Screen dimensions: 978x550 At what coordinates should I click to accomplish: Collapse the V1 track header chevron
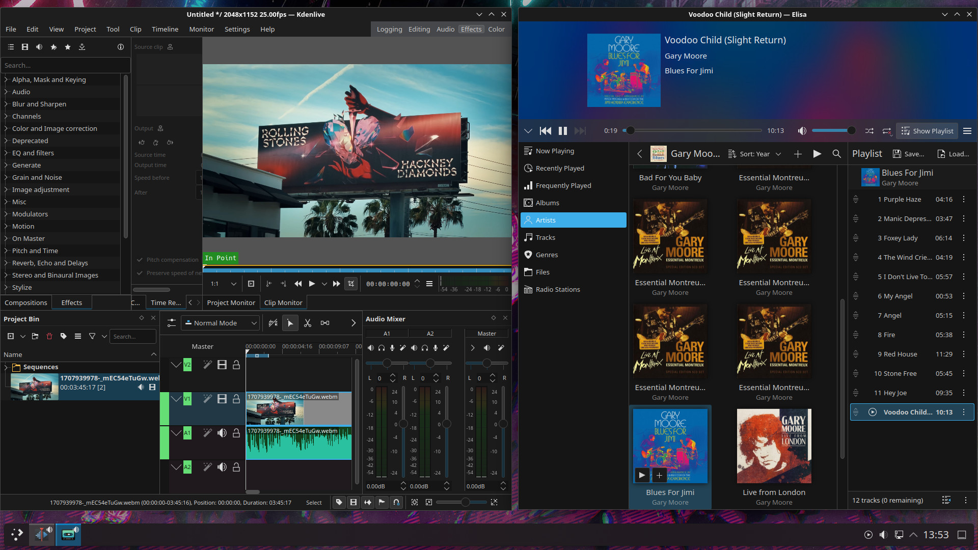point(176,399)
